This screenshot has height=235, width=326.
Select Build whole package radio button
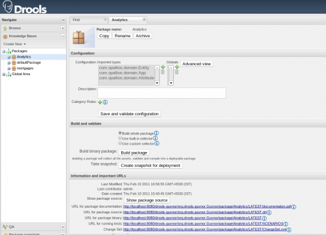click(x=120, y=133)
